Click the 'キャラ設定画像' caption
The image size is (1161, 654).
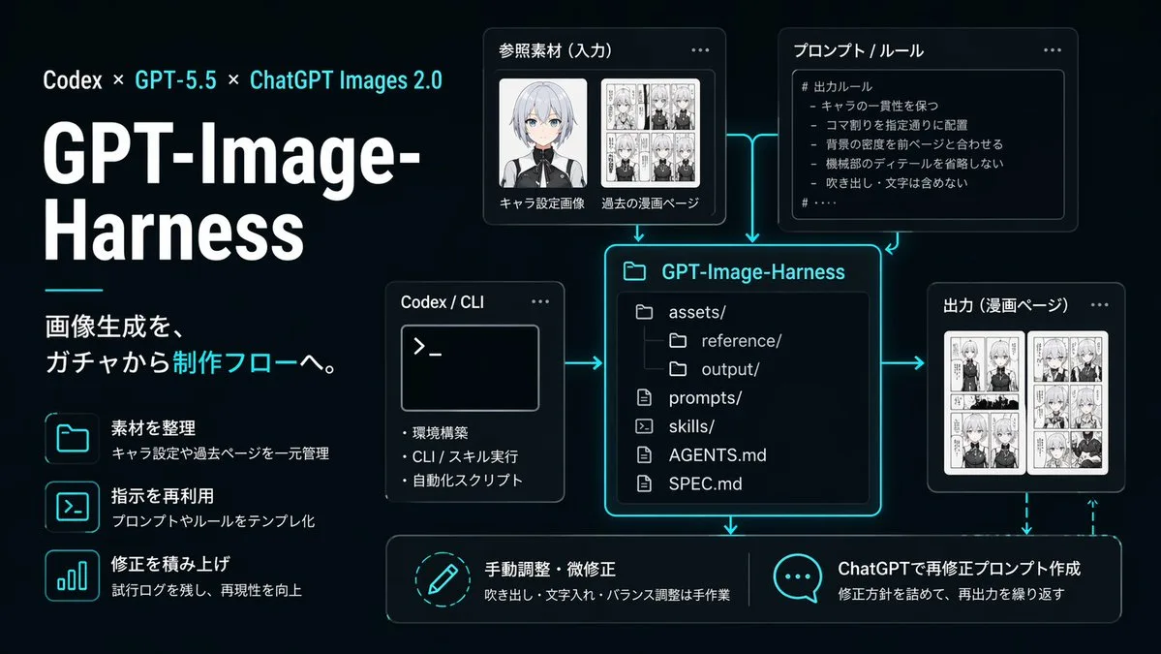pyautogui.click(x=542, y=202)
